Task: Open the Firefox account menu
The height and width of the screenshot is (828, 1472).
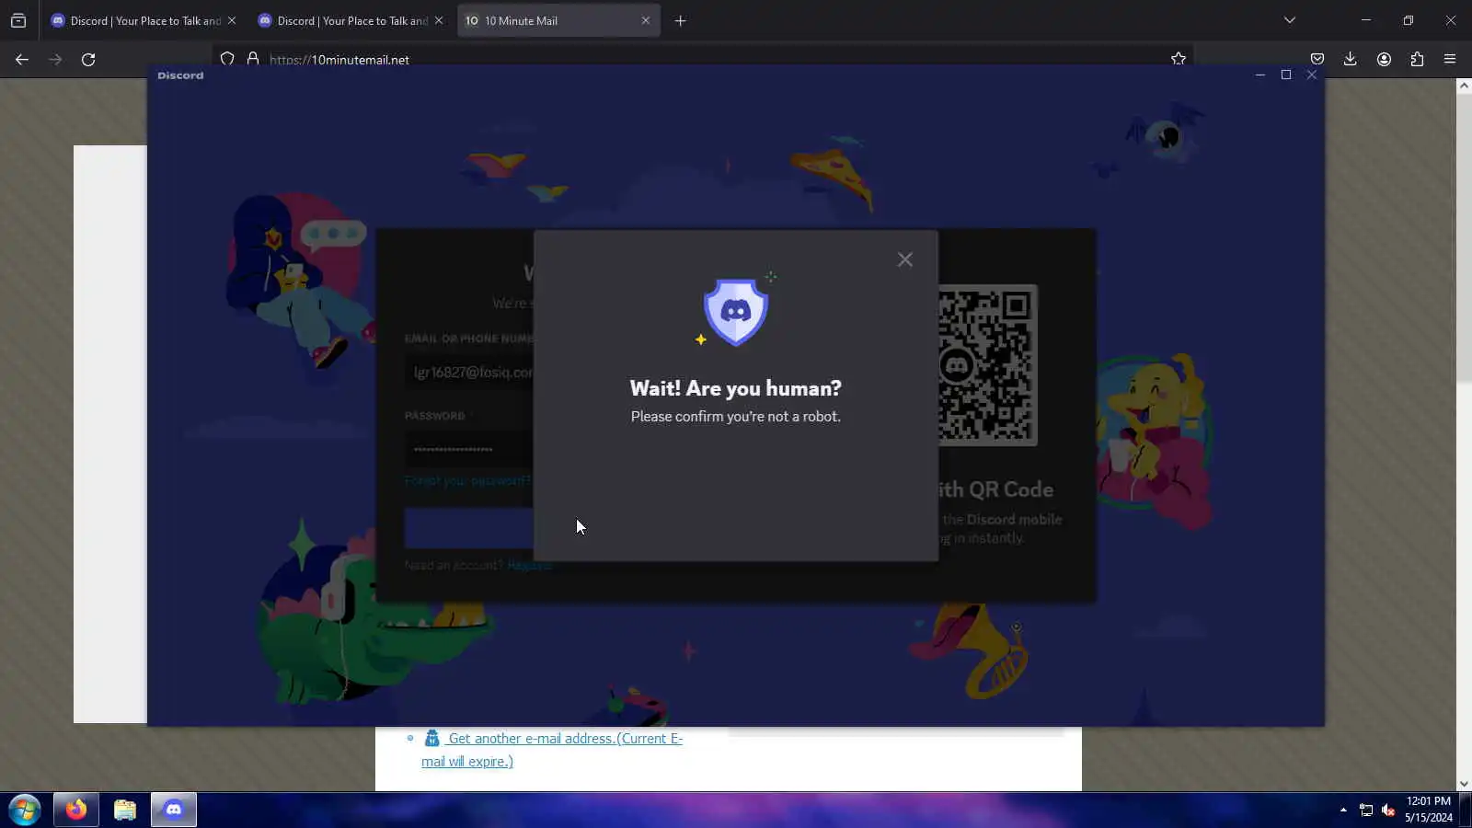Action: click(x=1384, y=59)
